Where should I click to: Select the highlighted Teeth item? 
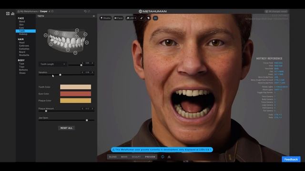tap(26, 31)
